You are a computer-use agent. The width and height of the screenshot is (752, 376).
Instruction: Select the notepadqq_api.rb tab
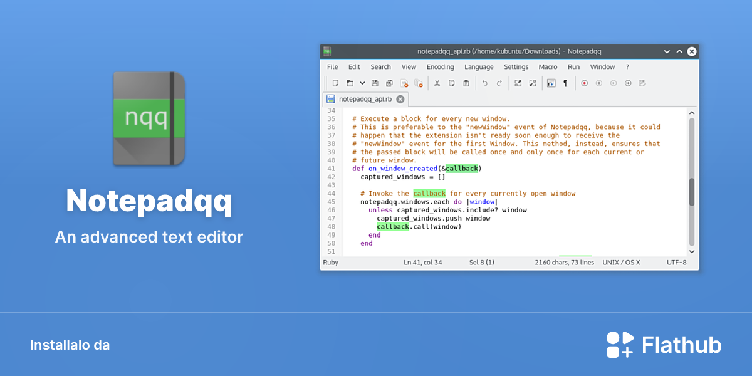[x=365, y=99]
